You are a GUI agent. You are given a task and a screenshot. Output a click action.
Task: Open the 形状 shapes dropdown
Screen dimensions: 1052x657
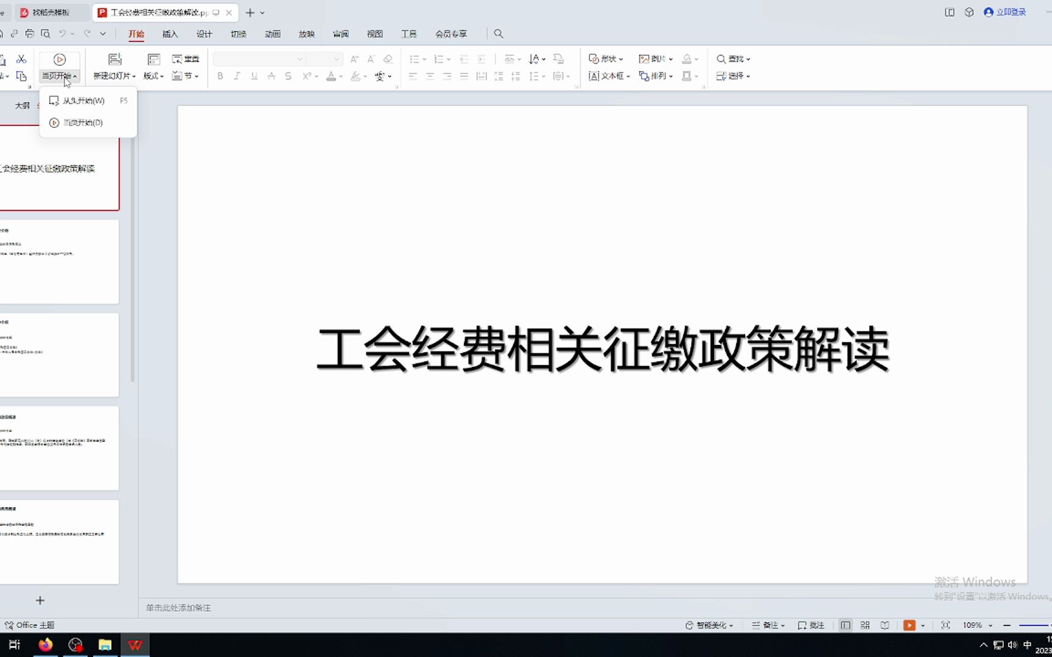tap(606, 59)
